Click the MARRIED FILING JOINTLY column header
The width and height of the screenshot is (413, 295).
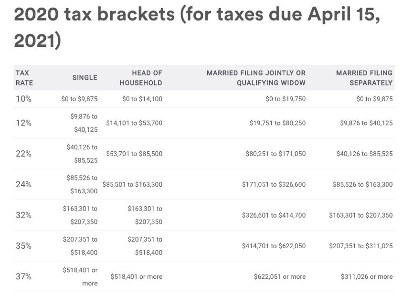256,78
